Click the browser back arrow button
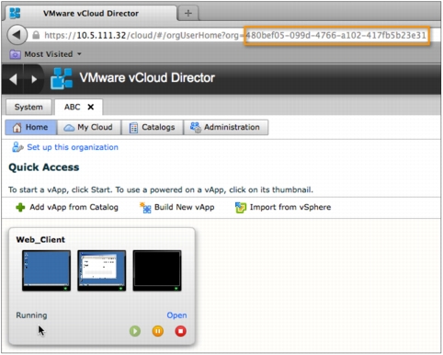443x355 pixels. tap(17, 35)
